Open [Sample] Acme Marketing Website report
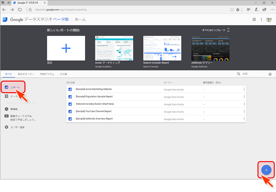This screenshot has width=276, height=192. tap(94, 89)
